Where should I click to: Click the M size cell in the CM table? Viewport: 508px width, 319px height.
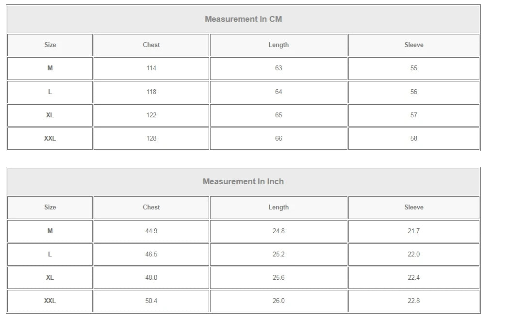pos(50,68)
